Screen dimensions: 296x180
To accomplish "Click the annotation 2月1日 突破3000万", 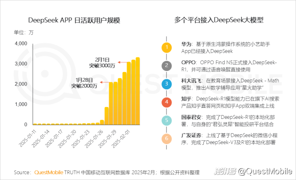I will pos(102,62).
